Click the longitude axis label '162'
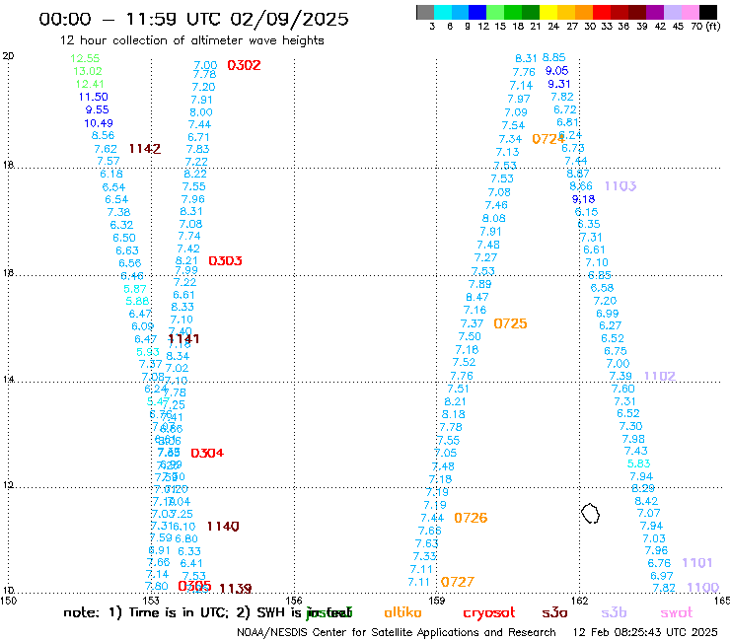The height and width of the screenshot is (641, 730). 579,601
